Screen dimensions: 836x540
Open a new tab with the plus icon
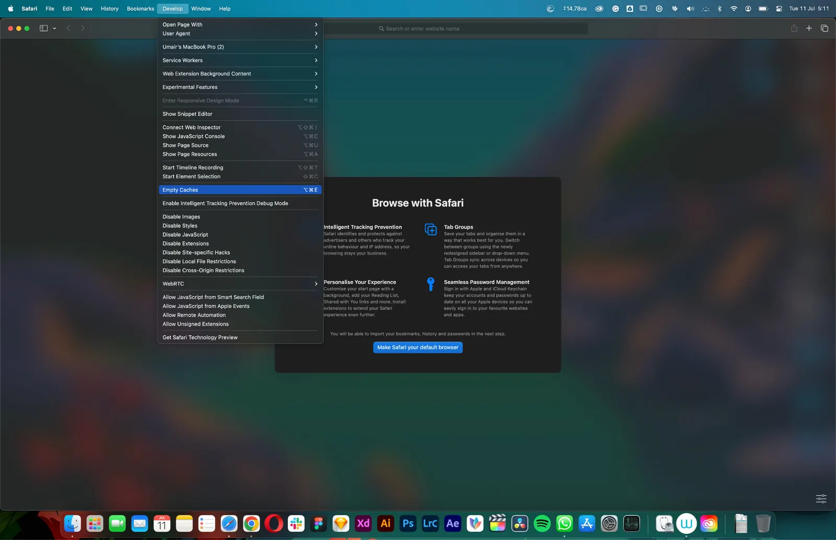[x=809, y=28]
